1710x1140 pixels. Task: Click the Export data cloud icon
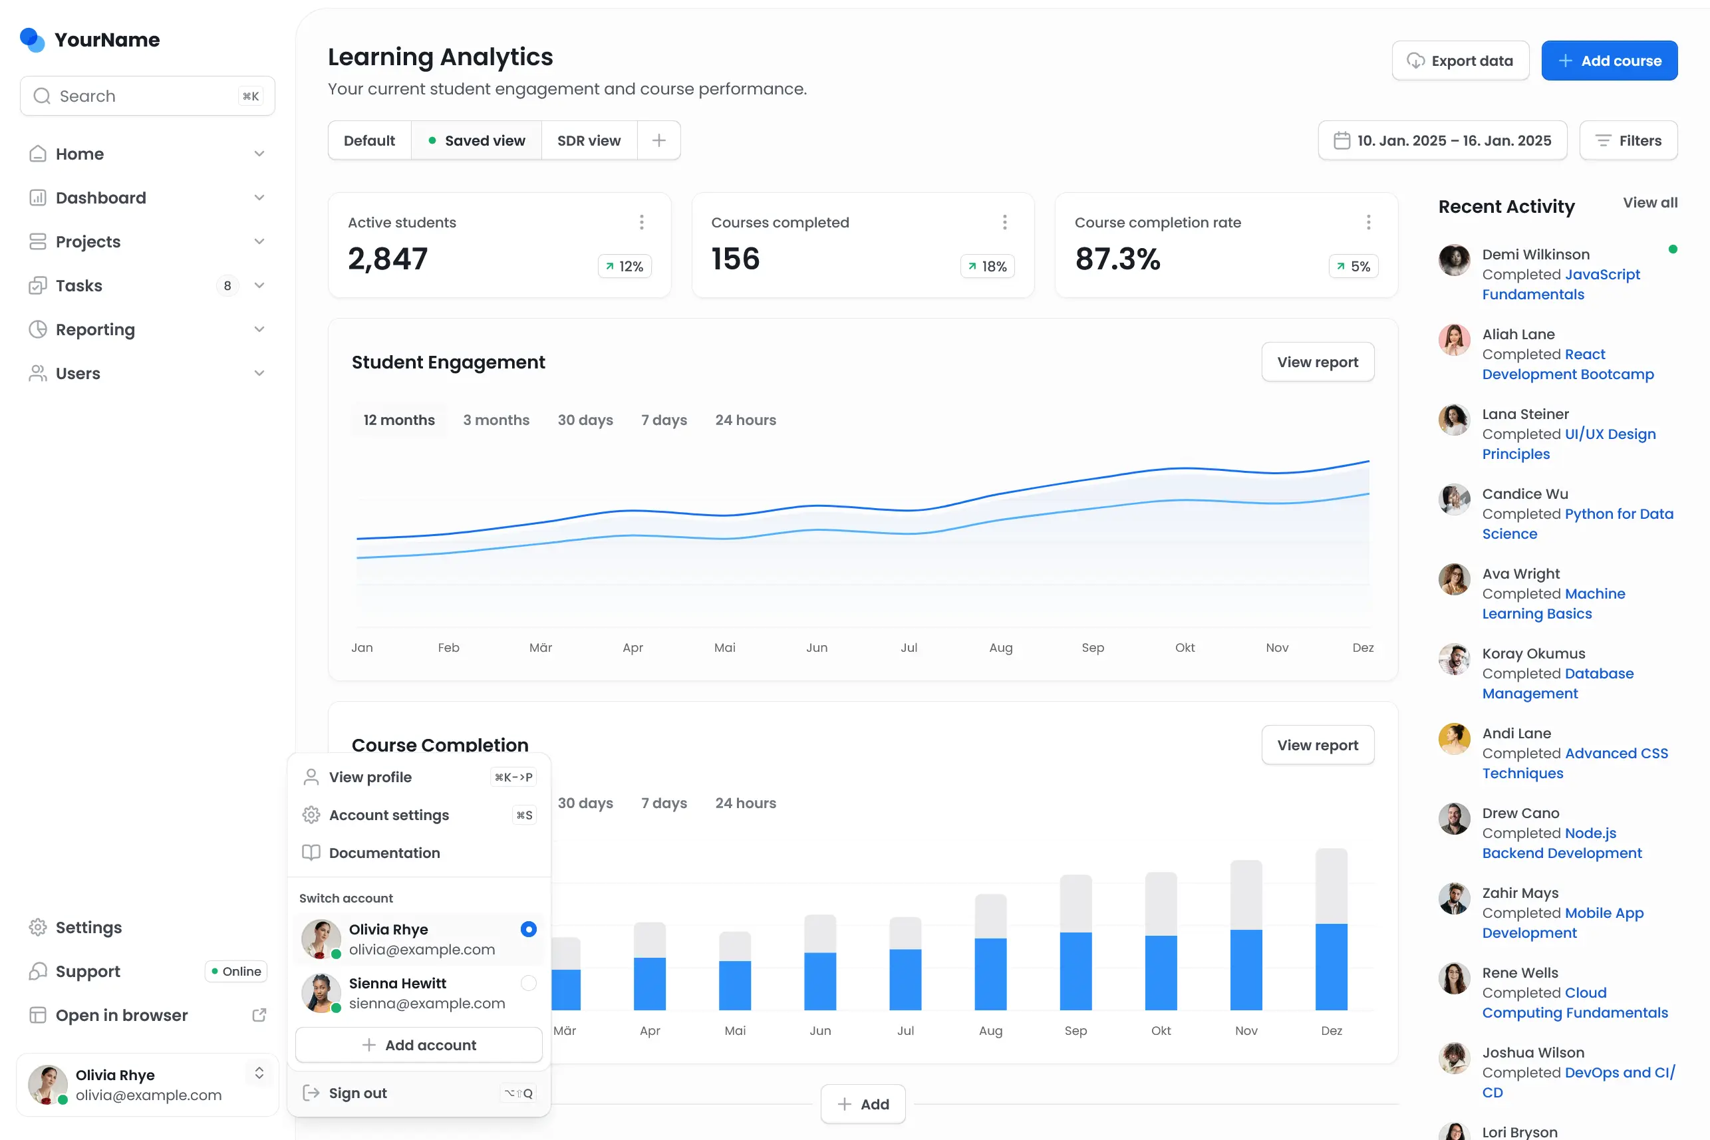coord(1415,61)
